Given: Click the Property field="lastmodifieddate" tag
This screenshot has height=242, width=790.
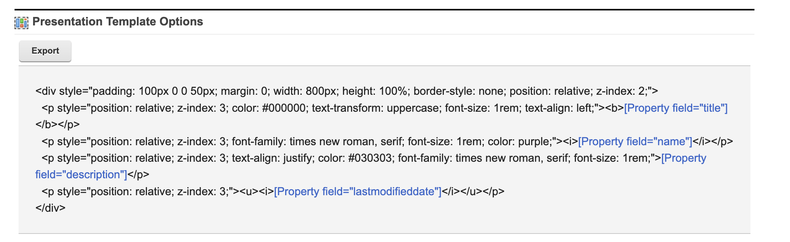Looking at the screenshot, I should 357,191.
